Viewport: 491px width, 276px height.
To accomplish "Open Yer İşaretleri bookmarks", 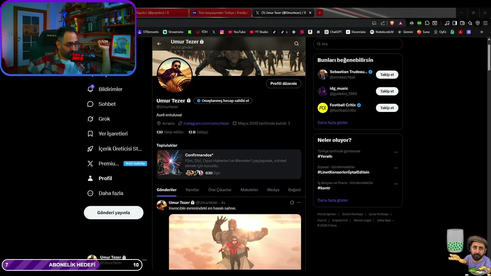I will 107,134.
